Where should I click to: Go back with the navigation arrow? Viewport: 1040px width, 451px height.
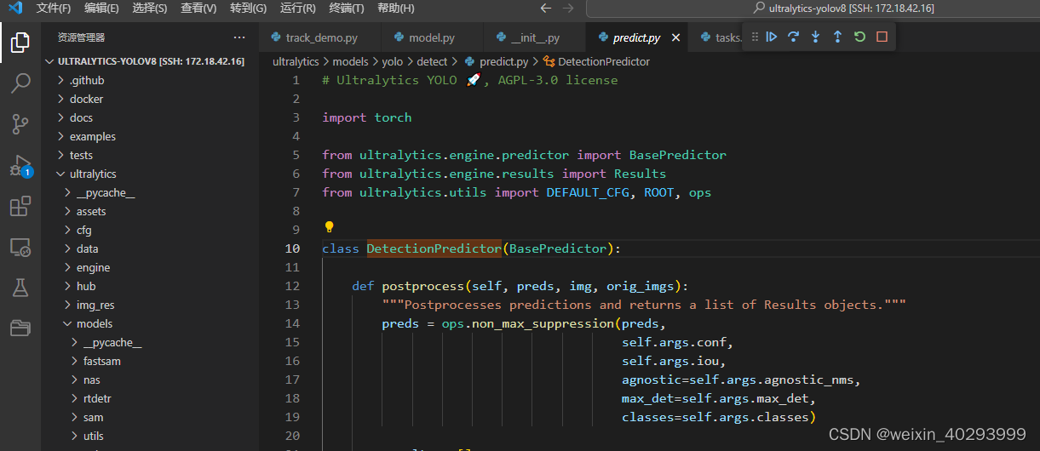[546, 8]
